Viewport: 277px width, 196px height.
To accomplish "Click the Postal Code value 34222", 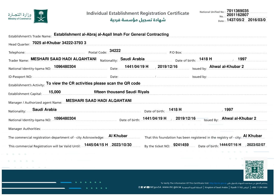I will 115,51.
